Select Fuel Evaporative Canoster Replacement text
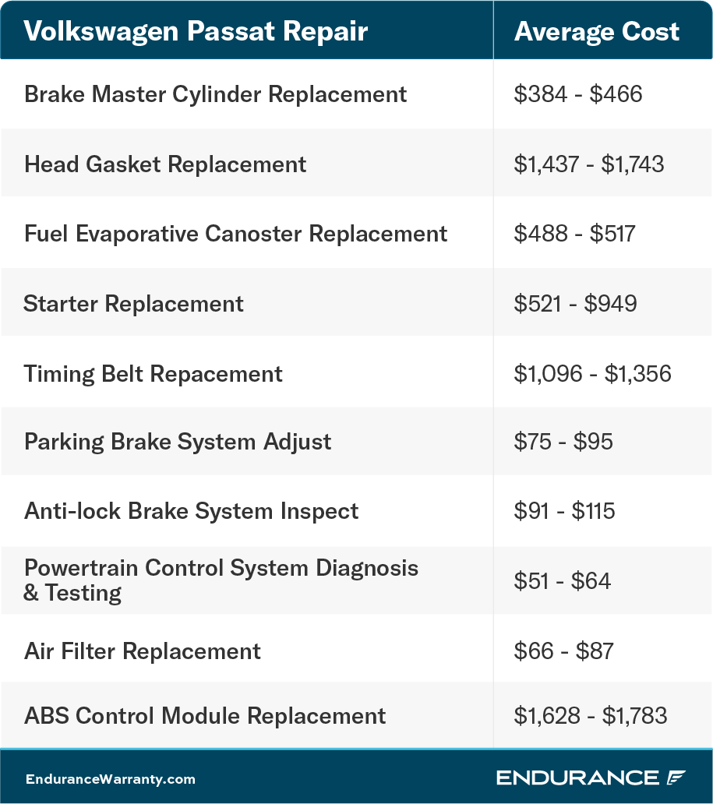This screenshot has width=713, height=804. (x=235, y=234)
